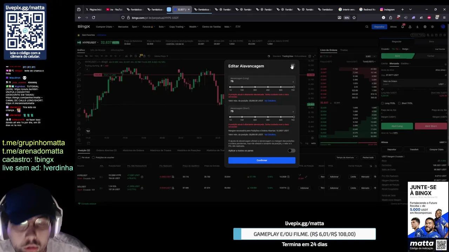Open the notifications bell
Viewport: 449px width, 252px height.
click(x=402, y=27)
